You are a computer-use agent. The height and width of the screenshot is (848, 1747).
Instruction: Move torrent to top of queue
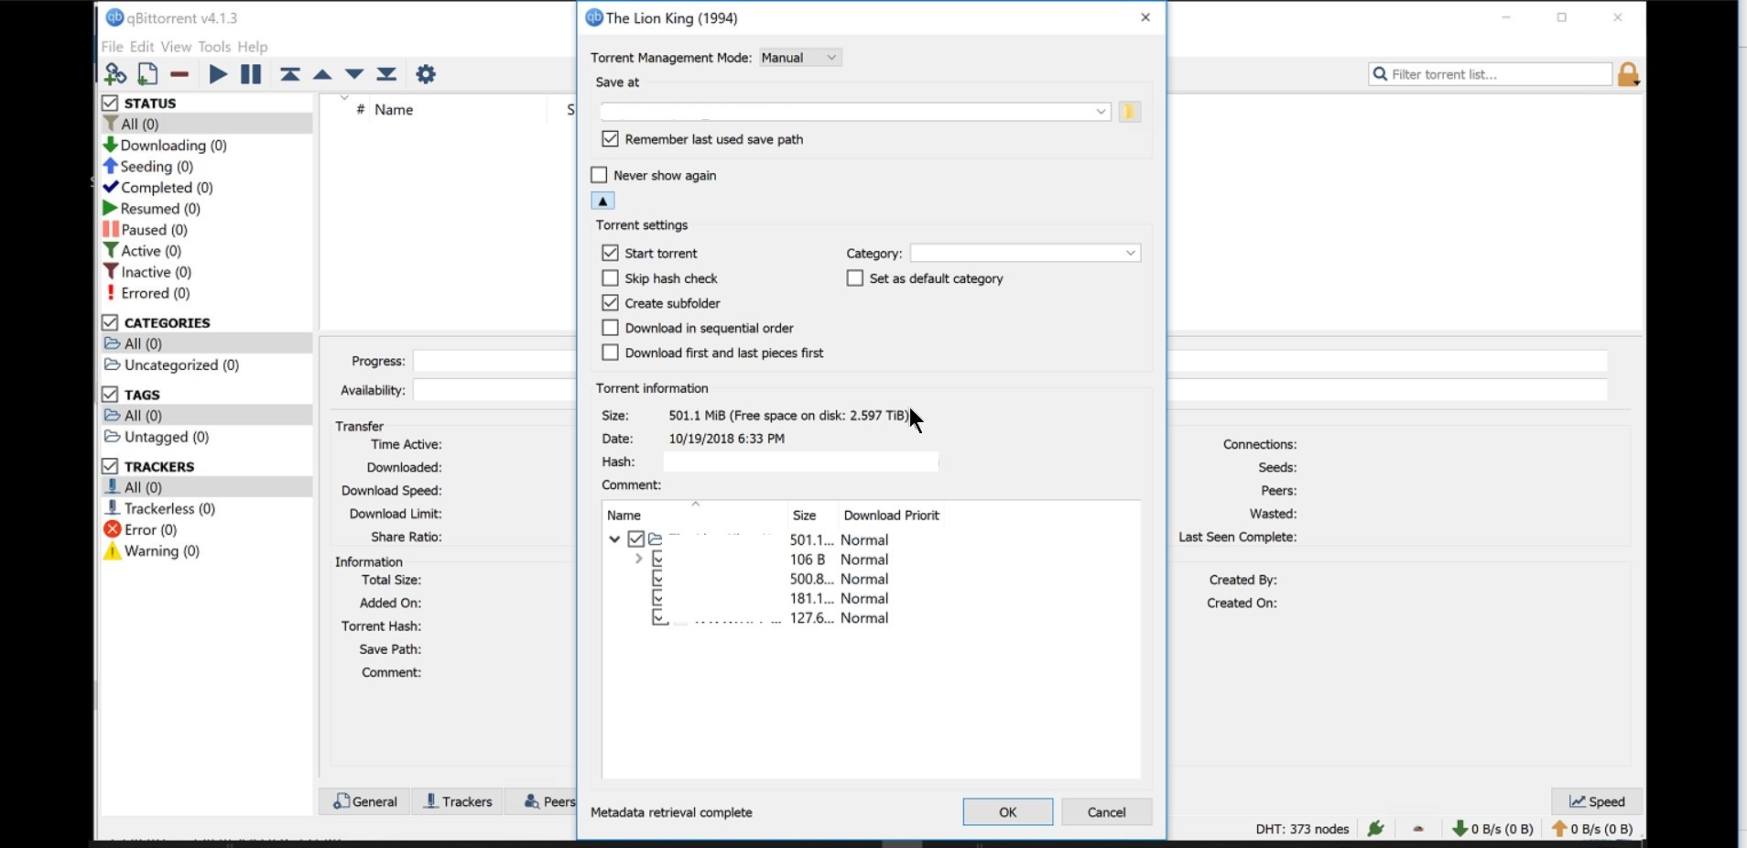[290, 73]
